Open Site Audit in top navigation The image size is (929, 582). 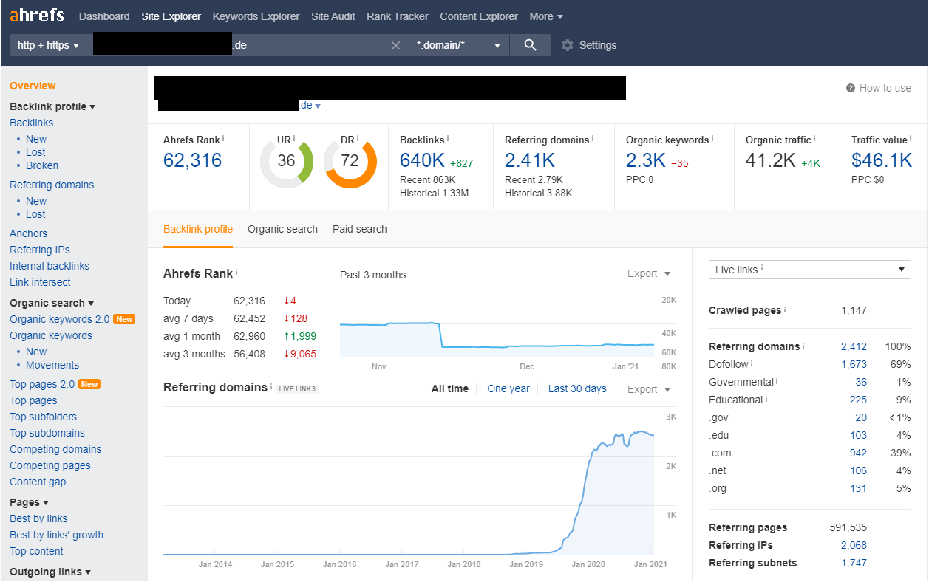tap(333, 16)
